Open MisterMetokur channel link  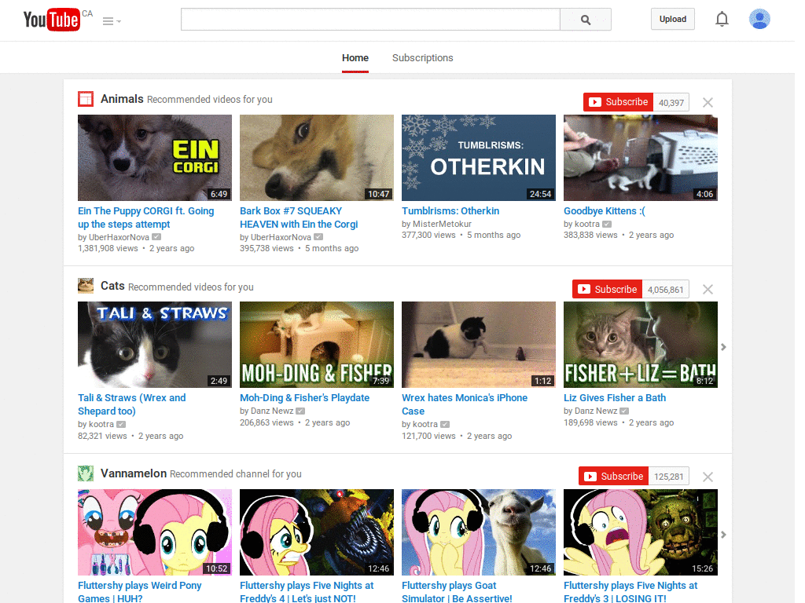coord(442,224)
